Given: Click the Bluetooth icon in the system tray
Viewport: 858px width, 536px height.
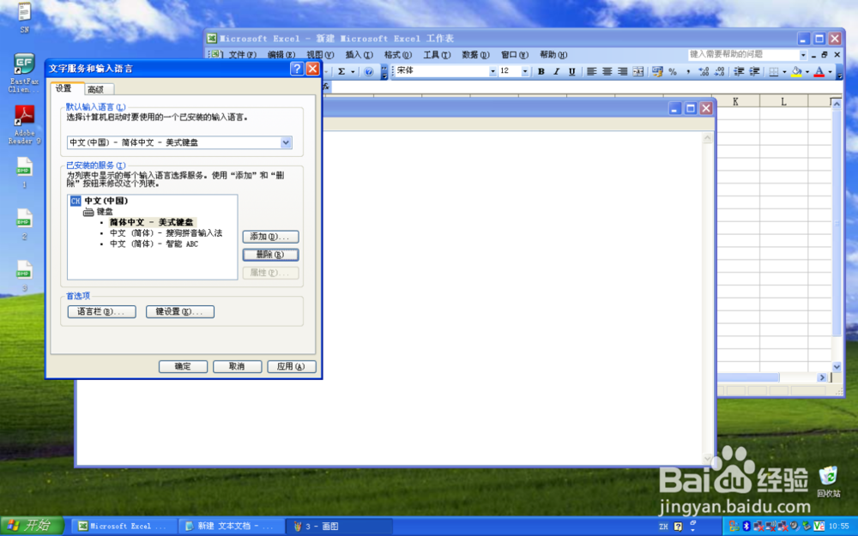Looking at the screenshot, I should pyautogui.click(x=746, y=526).
